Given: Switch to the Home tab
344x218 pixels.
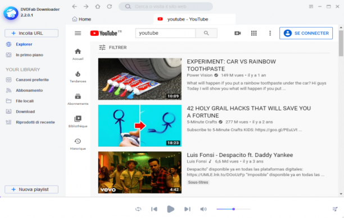Looking at the screenshot, I should (82, 19).
